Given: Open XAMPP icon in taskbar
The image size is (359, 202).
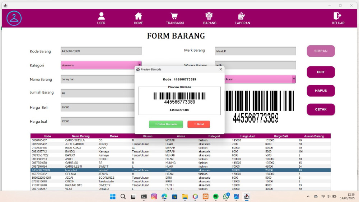Looking at the screenshot, I should (x=205, y=197).
